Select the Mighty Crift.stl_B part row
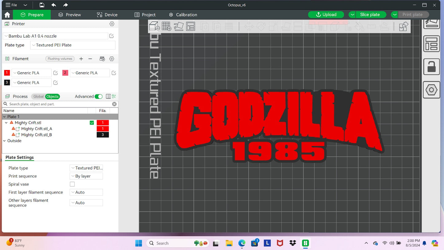The height and width of the screenshot is (250, 444). coord(60,135)
